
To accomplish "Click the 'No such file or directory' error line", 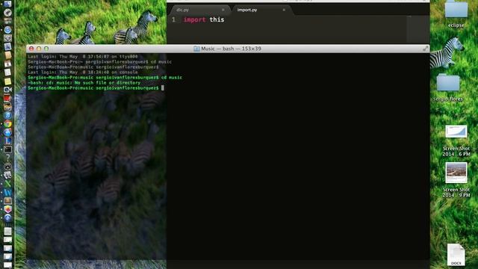I will click(x=84, y=83).
